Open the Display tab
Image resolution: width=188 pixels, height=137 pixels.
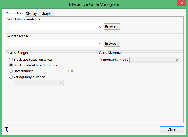click(x=31, y=14)
